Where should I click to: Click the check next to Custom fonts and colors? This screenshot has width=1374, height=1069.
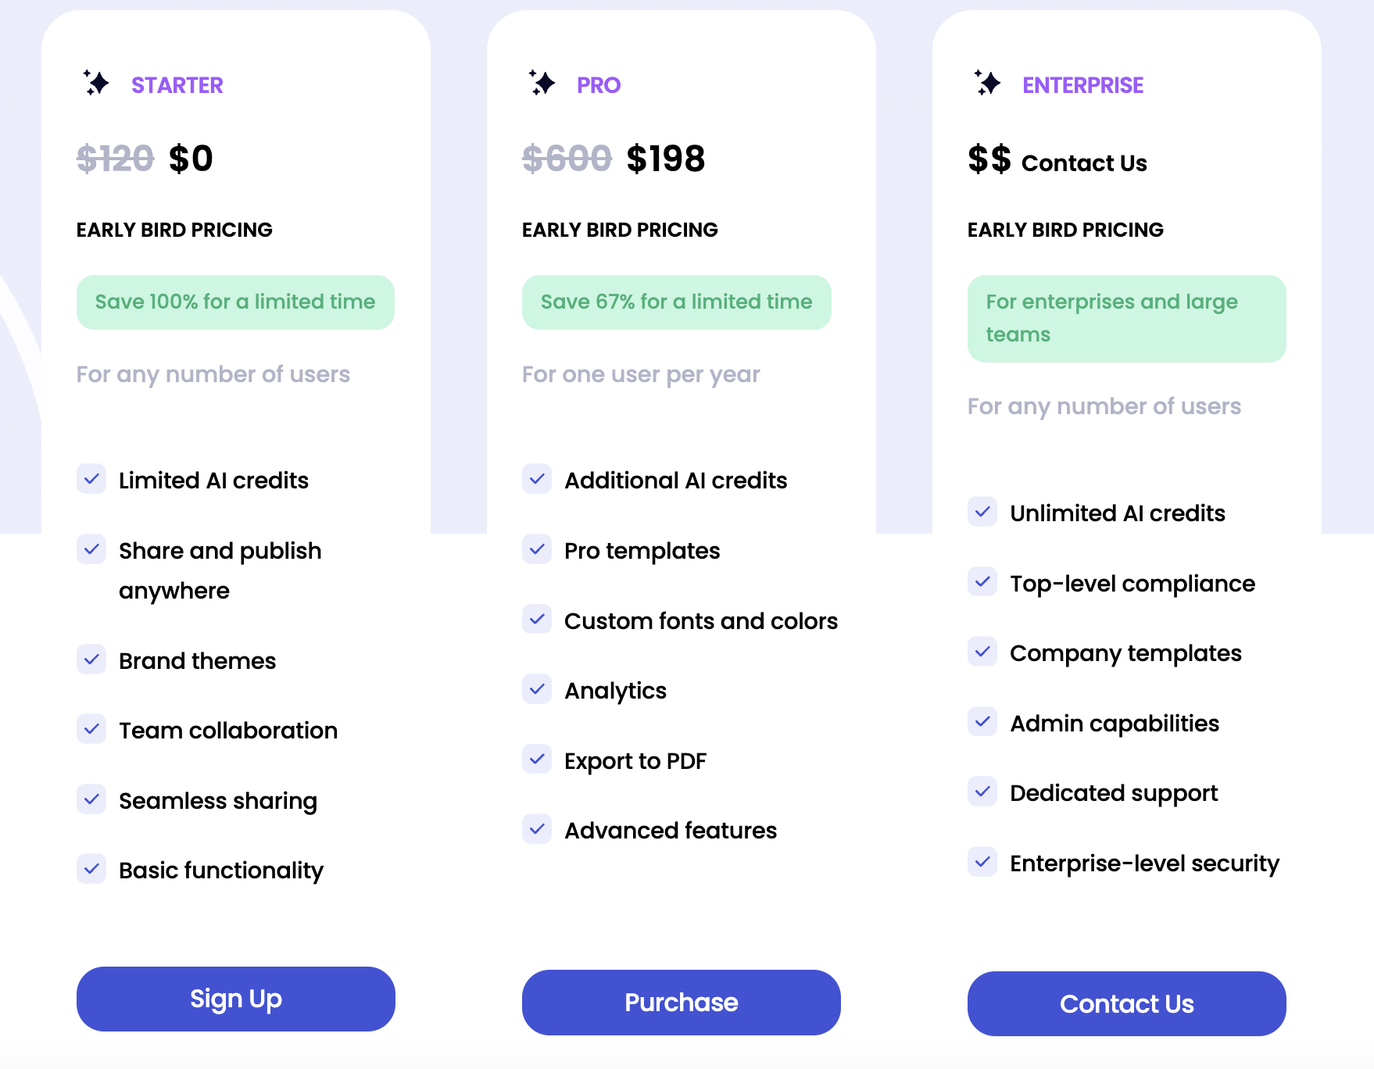click(x=537, y=619)
